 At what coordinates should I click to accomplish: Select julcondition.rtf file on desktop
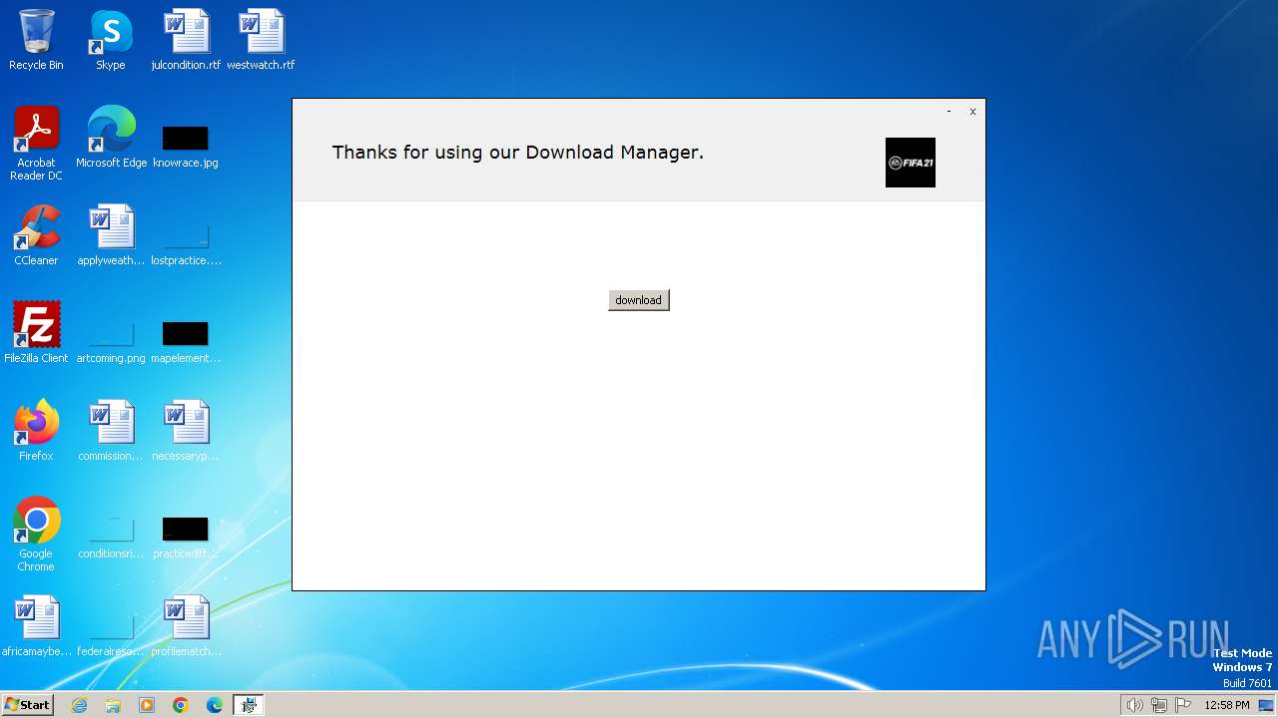point(186,40)
